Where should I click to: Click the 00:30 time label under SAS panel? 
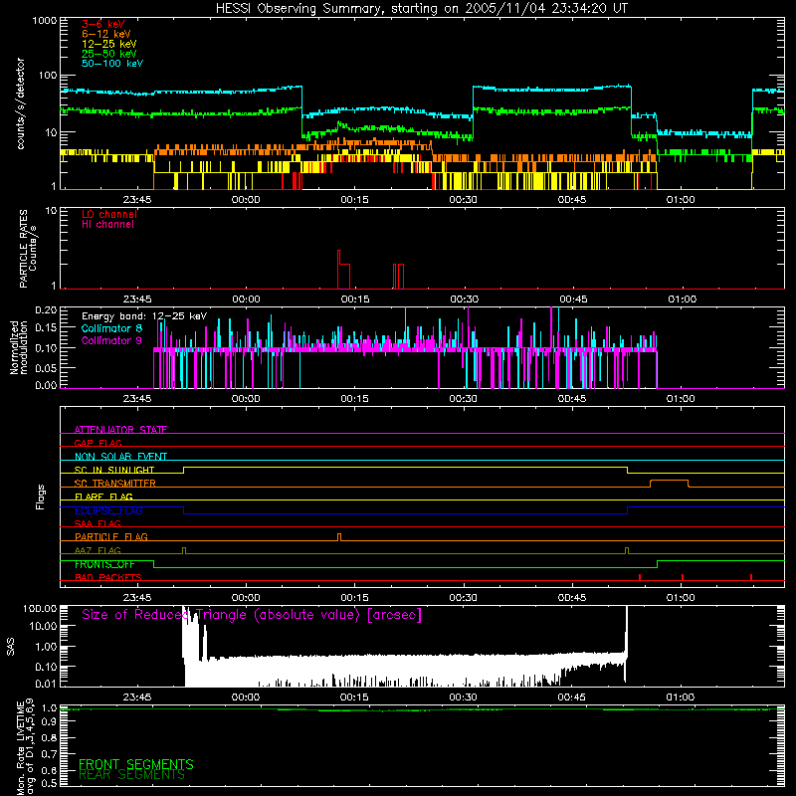pyautogui.click(x=463, y=697)
